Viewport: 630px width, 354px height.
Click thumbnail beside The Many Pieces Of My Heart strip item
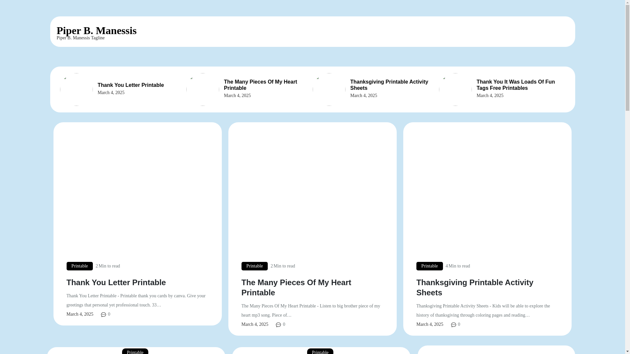point(203,89)
